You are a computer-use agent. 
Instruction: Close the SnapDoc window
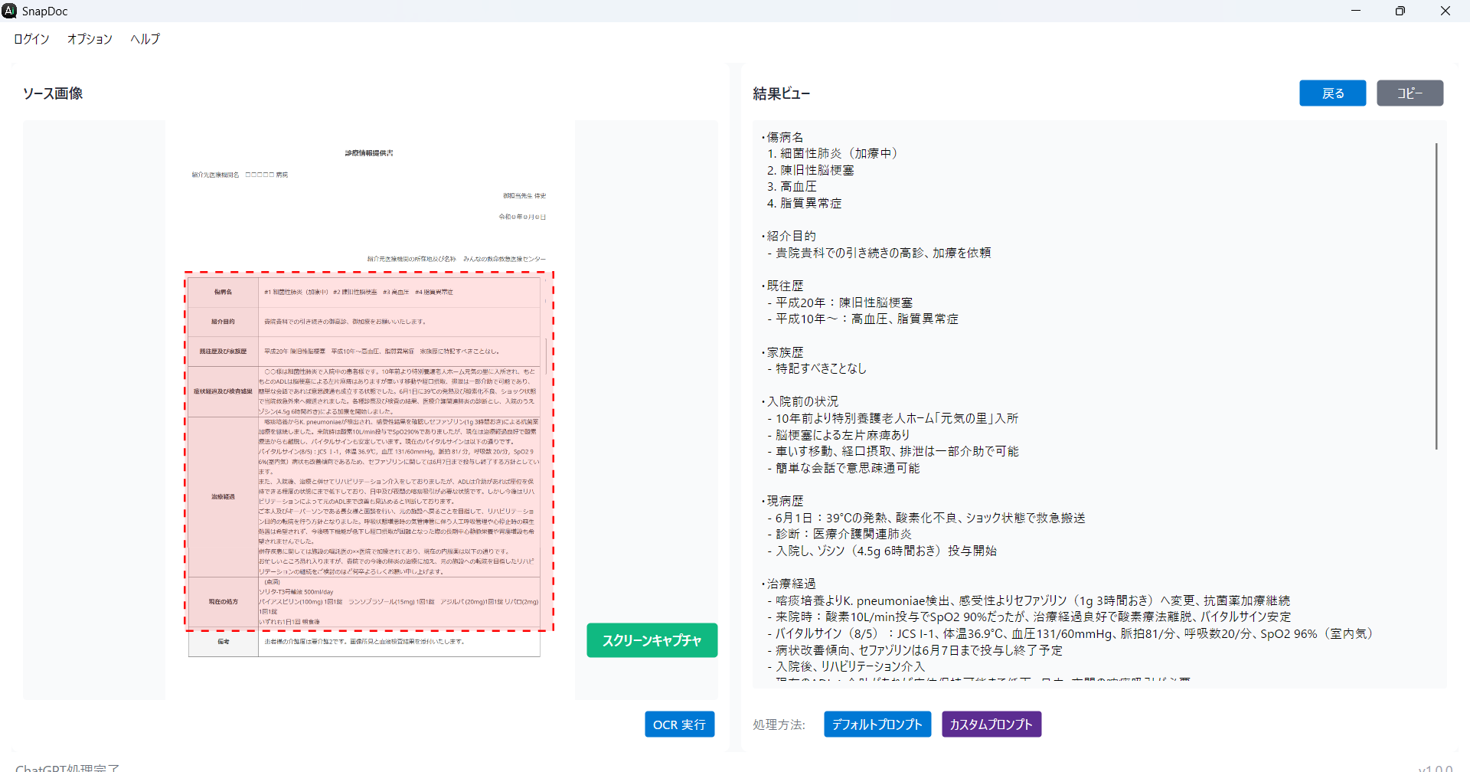click(1445, 11)
